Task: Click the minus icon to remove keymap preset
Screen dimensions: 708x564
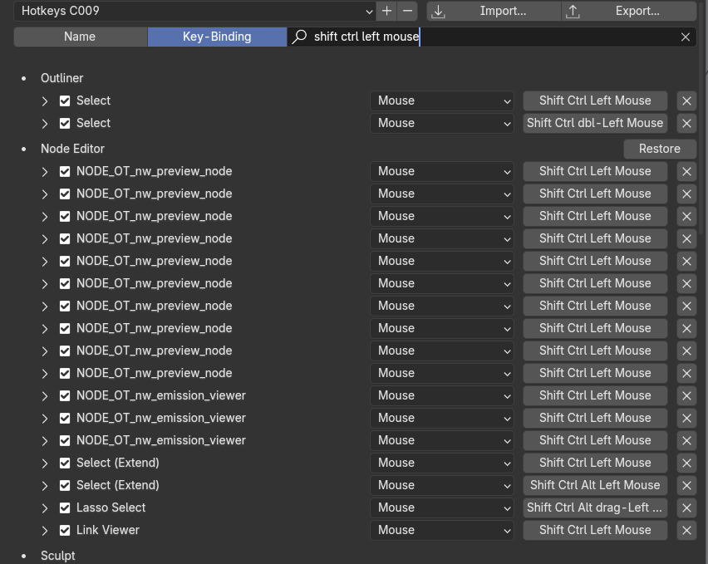Action: click(x=407, y=11)
